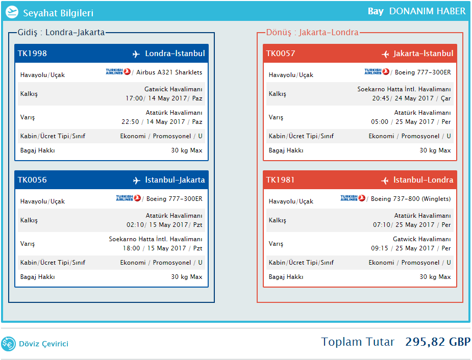
Task: Click the plane icon in the TK1981 header
Action: point(385,181)
